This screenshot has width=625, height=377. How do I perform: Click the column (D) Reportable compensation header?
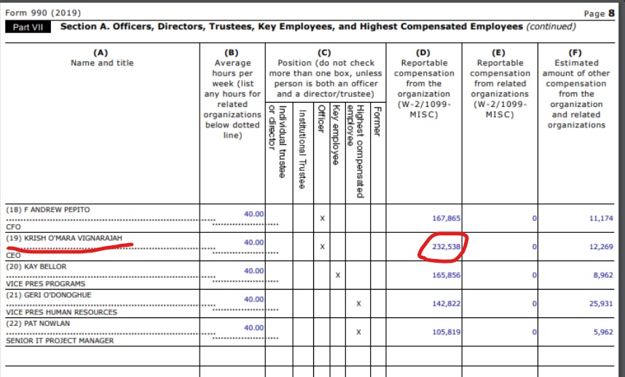(x=422, y=84)
